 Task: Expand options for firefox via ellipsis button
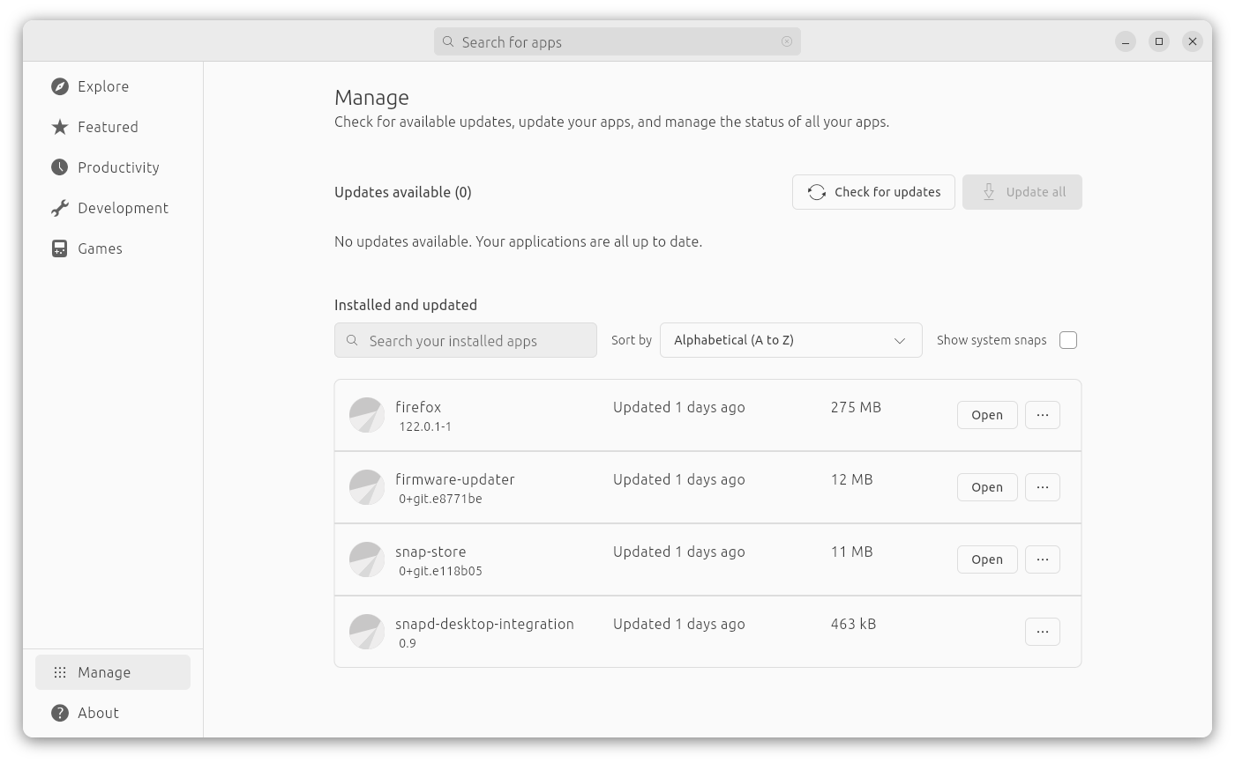(1042, 414)
